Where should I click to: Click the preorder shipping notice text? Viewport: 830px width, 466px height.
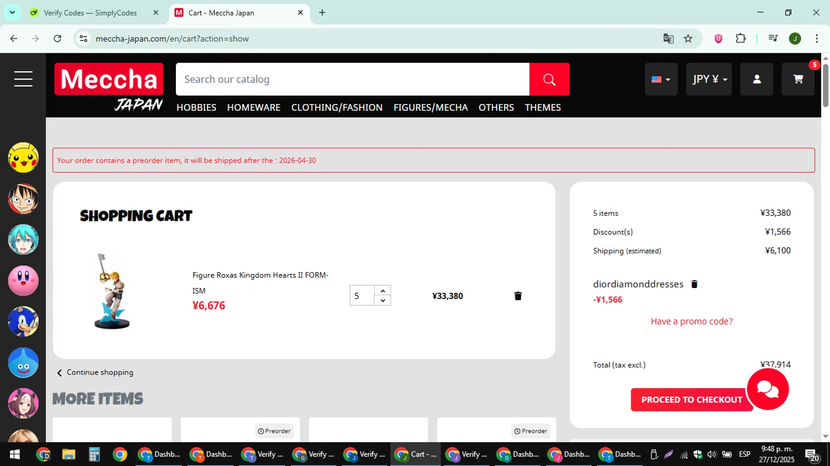[x=186, y=160]
